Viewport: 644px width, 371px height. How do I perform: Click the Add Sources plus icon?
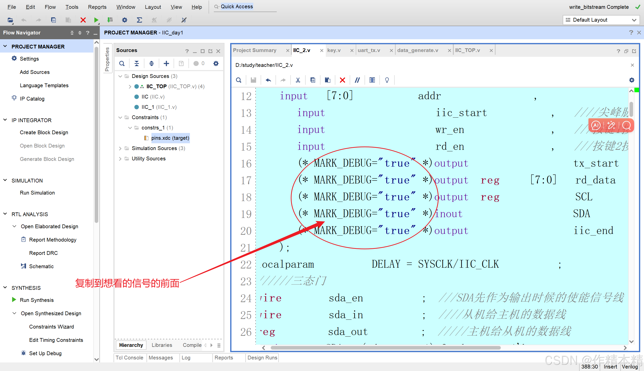(x=166, y=63)
